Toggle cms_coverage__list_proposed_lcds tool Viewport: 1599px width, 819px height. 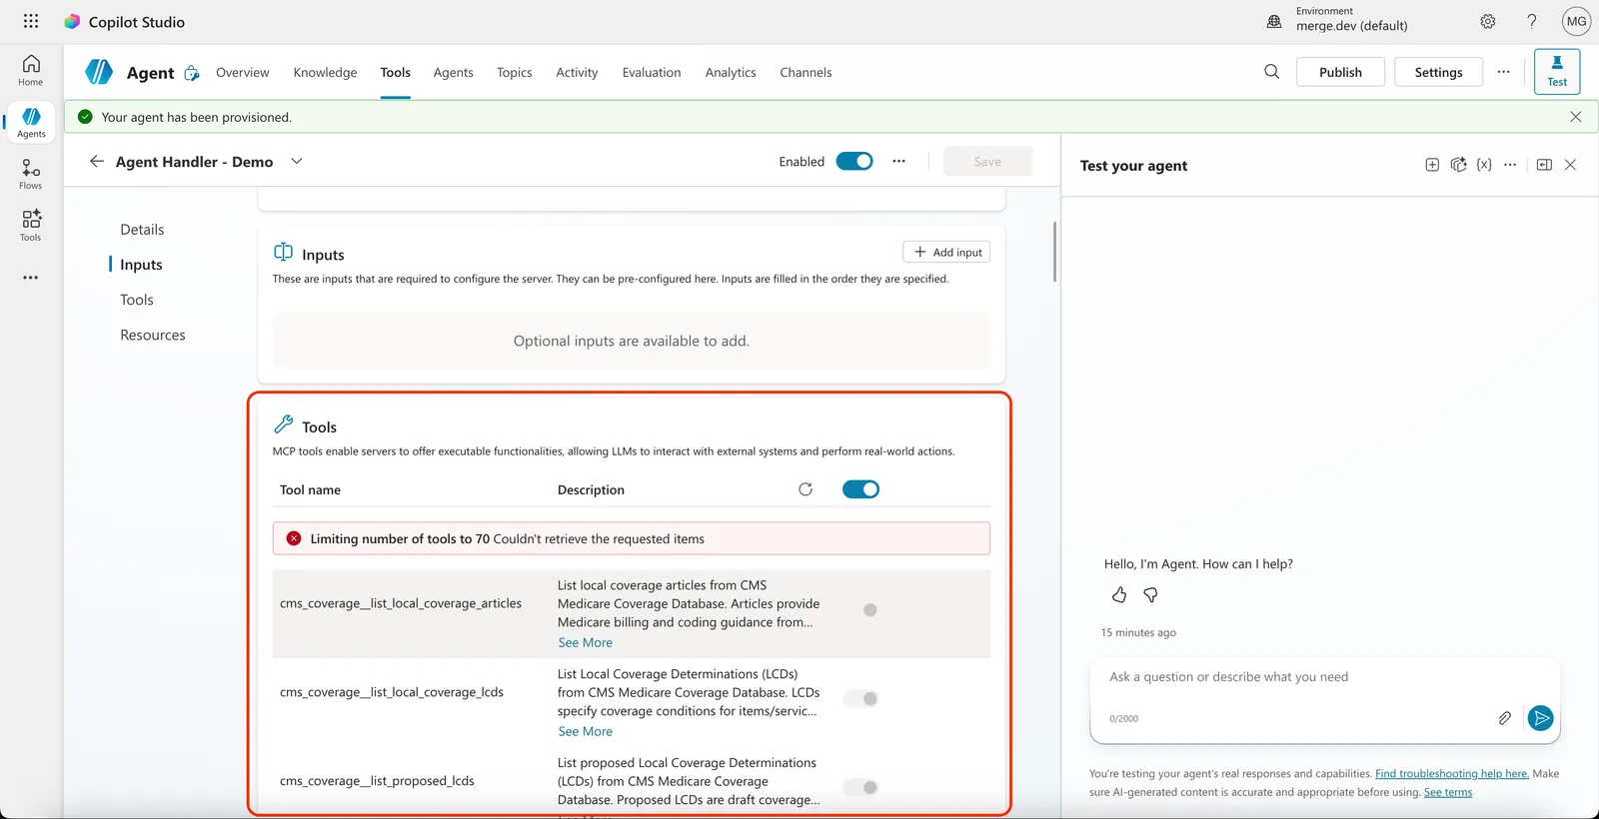(860, 788)
